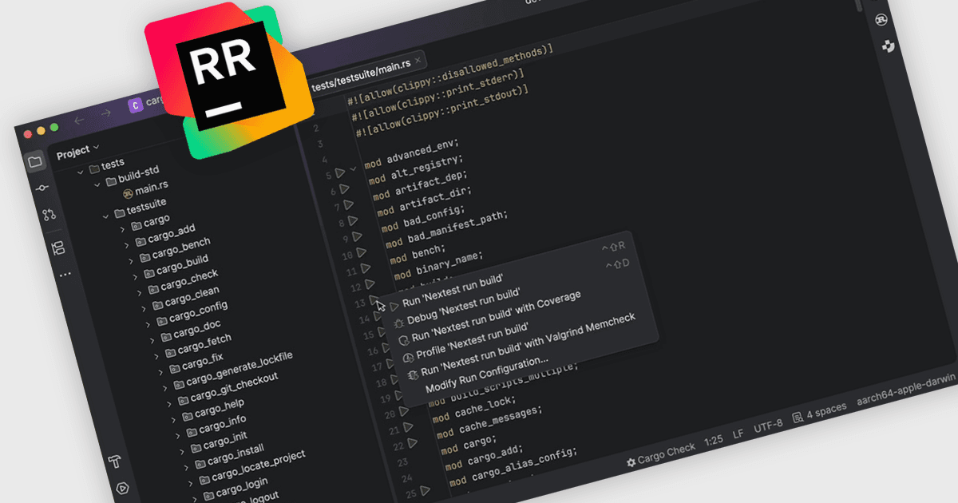Click the indent icon beside 4 spaces

(x=797, y=418)
